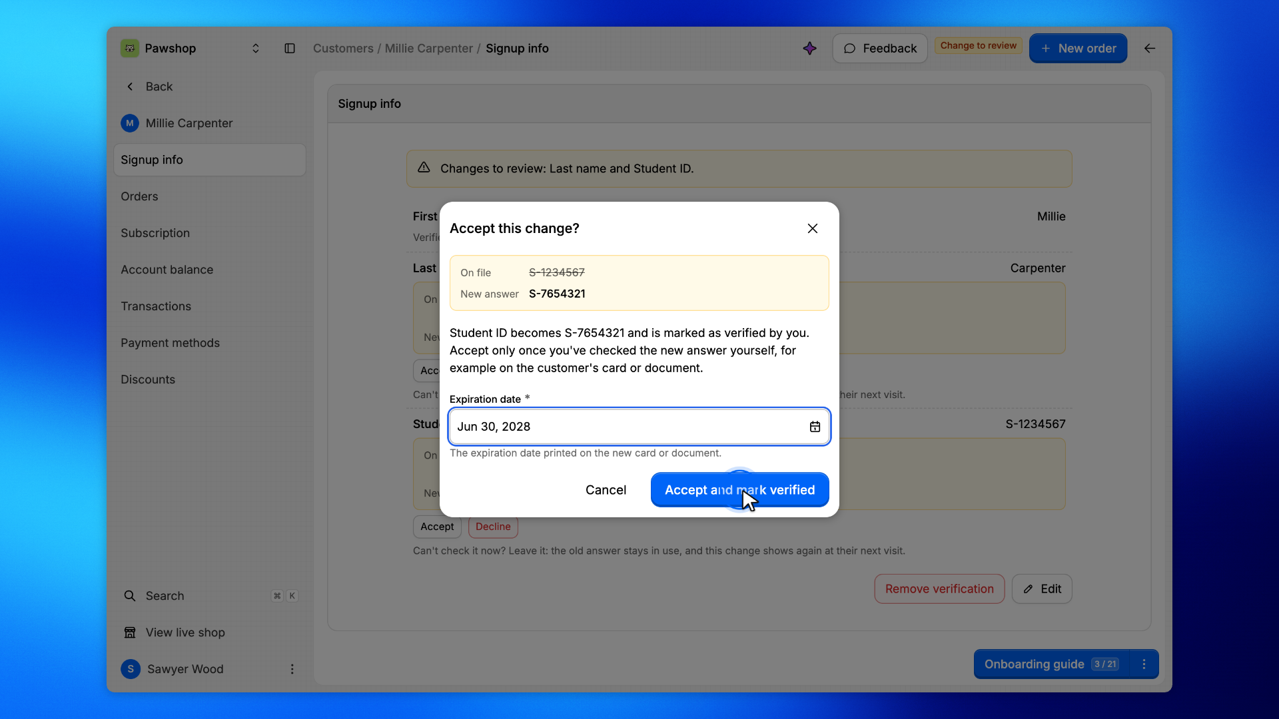Viewport: 1279px width, 719px height.
Task: Focus the Expiration date input field
Action: click(x=639, y=427)
